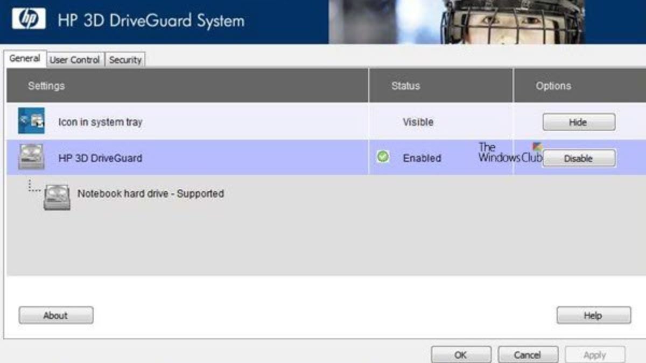The image size is (646, 363).
Task: Switch to the General tab
Action: coord(25,59)
